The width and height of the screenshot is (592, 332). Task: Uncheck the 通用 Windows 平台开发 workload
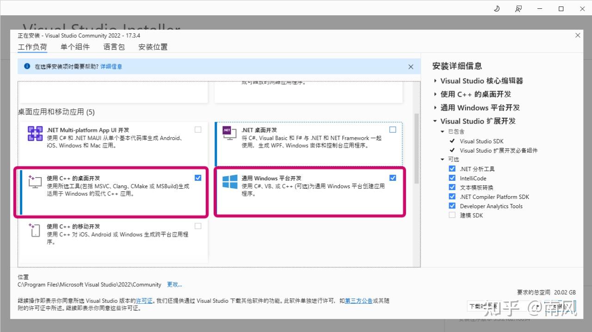click(x=393, y=177)
